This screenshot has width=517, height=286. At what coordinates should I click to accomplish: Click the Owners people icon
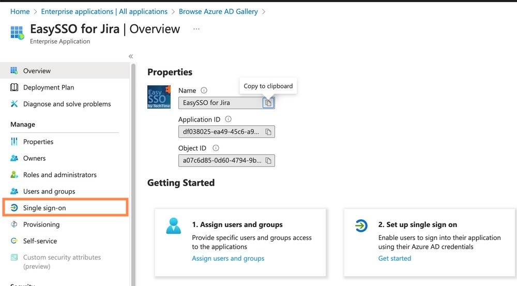pyautogui.click(x=14, y=158)
